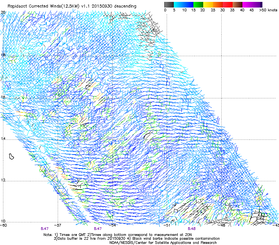Click the Rapidscat Corrected Winds title text
The height and width of the screenshot is (245, 279).
[x=72, y=6]
